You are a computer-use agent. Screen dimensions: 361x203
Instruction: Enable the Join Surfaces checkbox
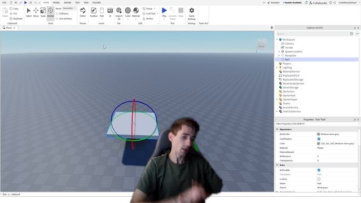click(x=57, y=19)
